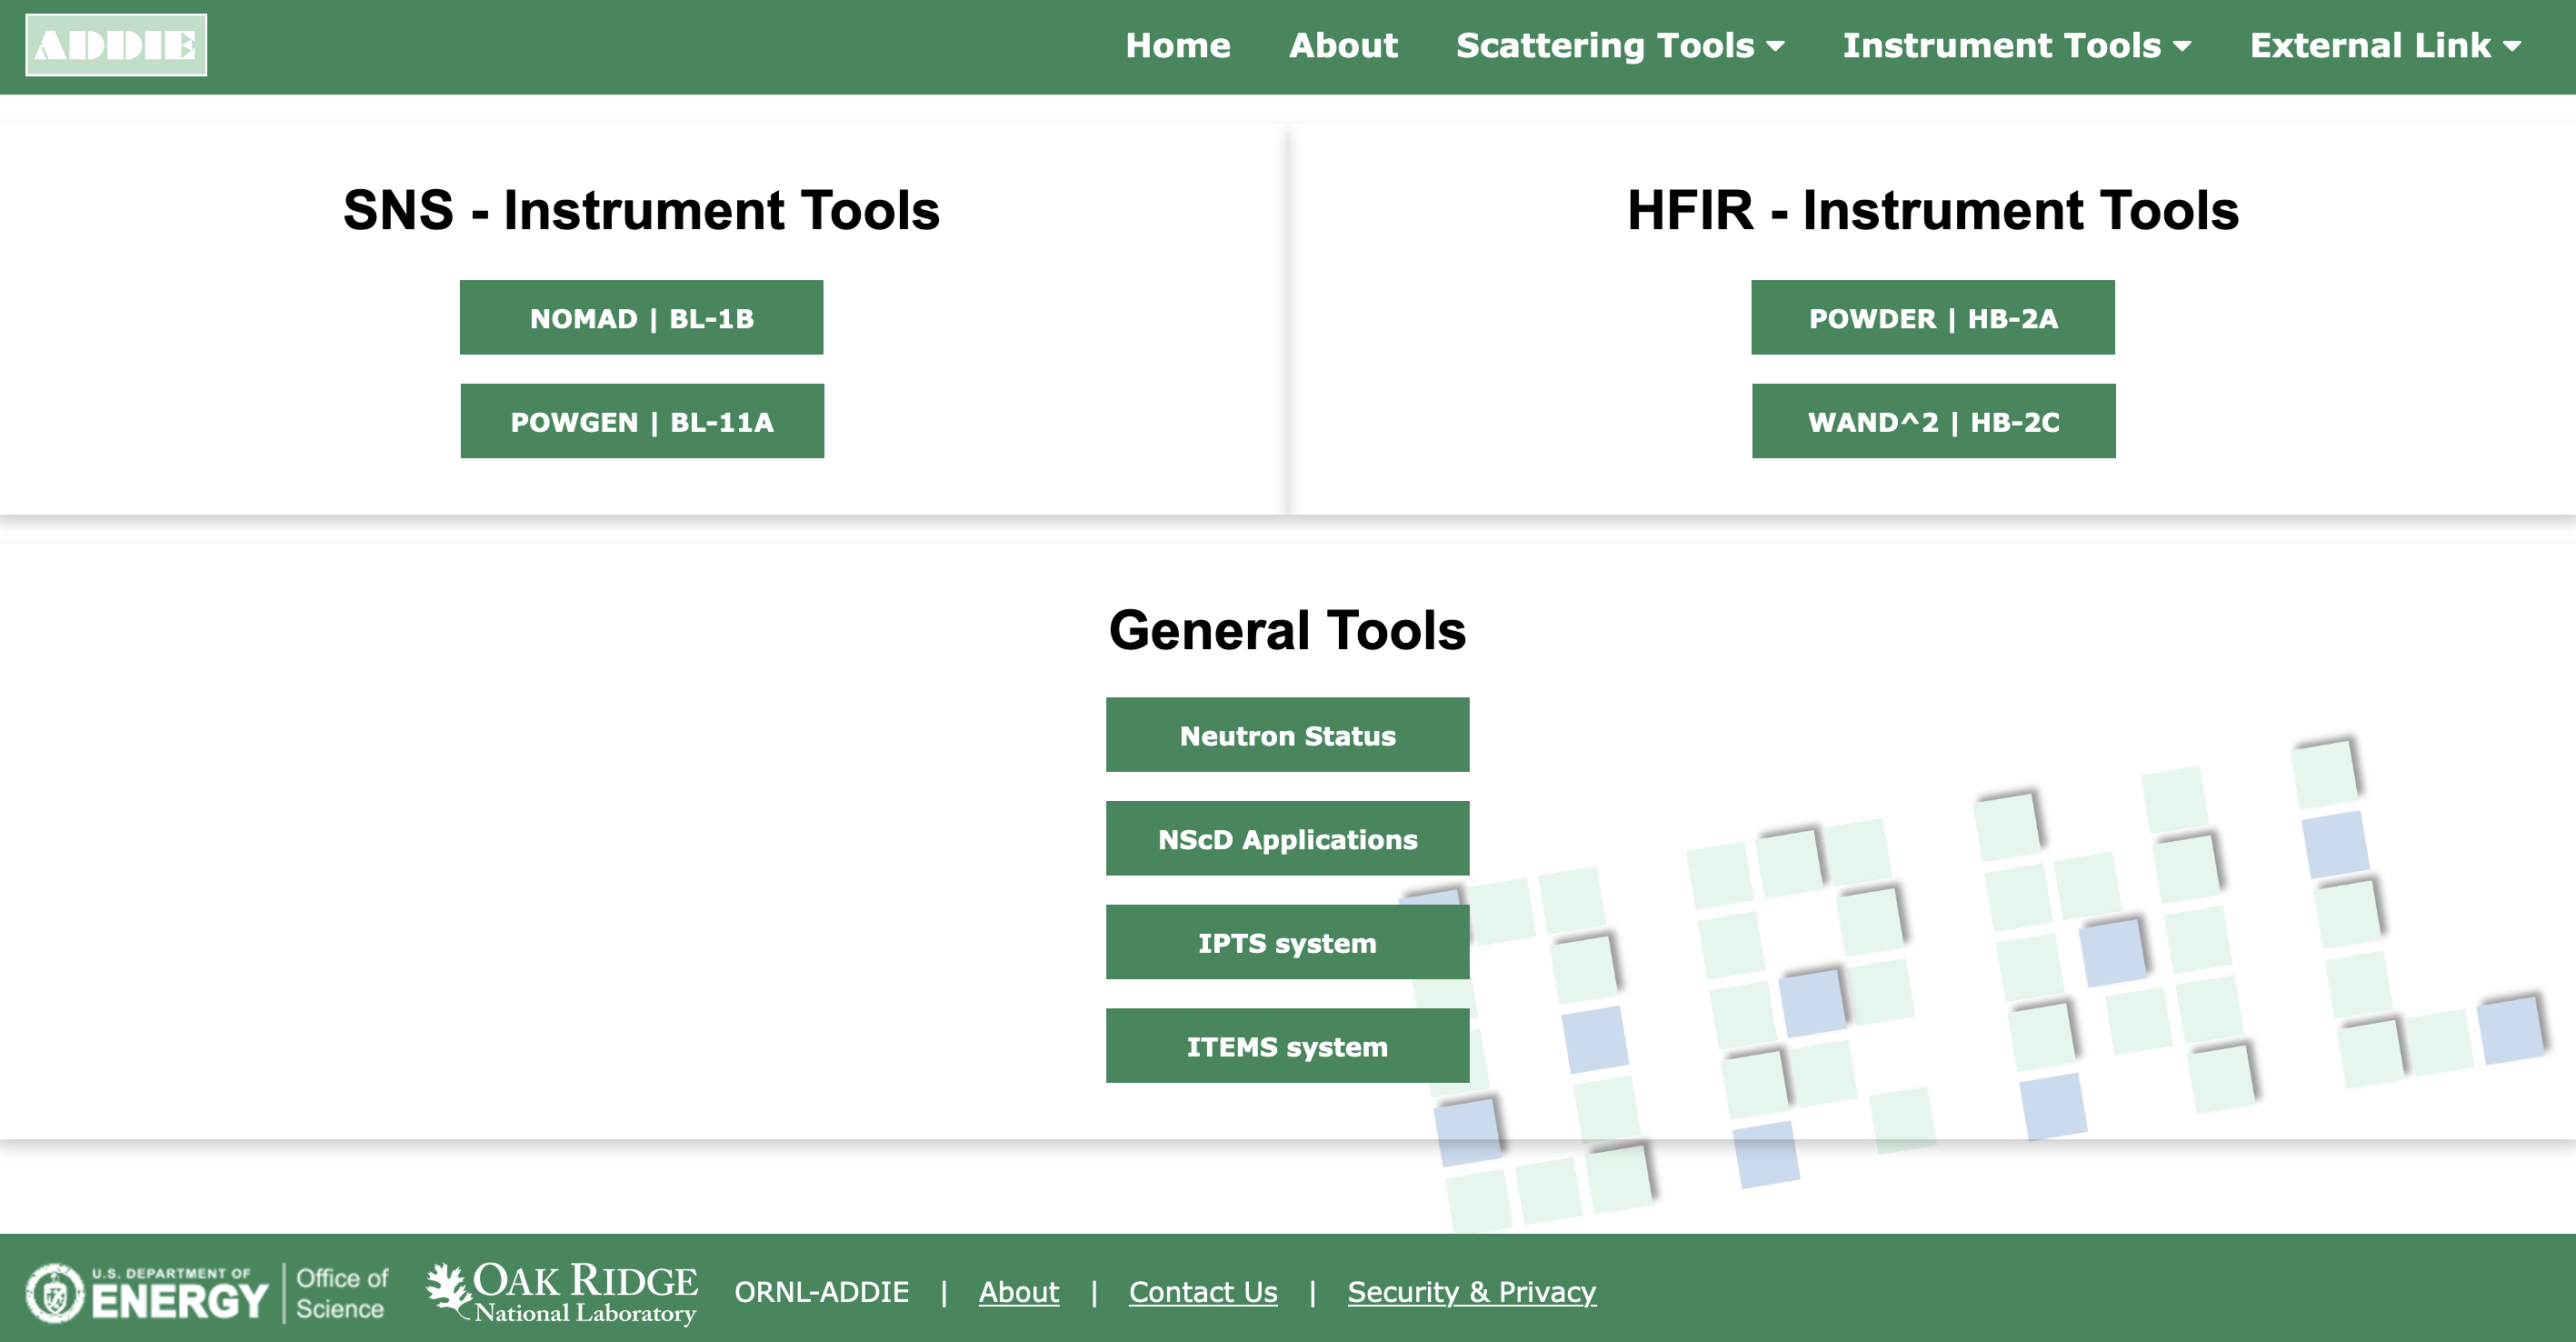The height and width of the screenshot is (1342, 2576).
Task: Open the POWGEN | BL-11A tool
Action: pos(642,421)
